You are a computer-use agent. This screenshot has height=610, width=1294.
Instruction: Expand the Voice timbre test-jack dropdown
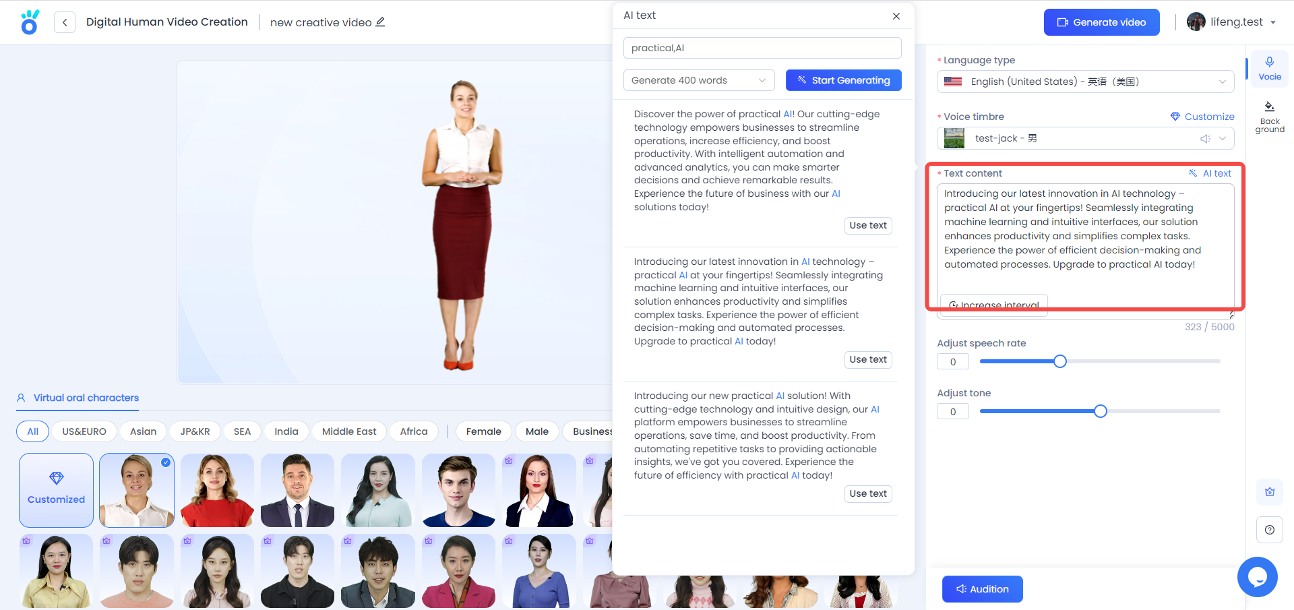pos(1086,138)
